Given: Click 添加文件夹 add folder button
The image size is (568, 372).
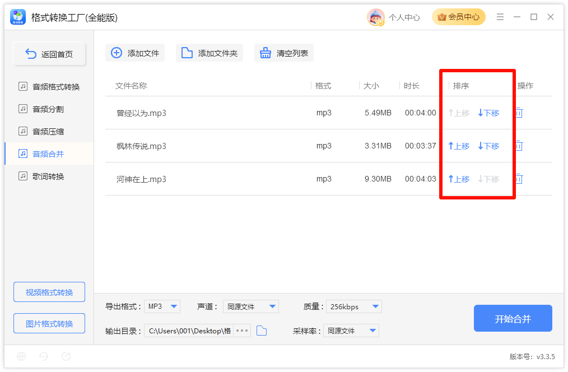Looking at the screenshot, I should (x=209, y=53).
